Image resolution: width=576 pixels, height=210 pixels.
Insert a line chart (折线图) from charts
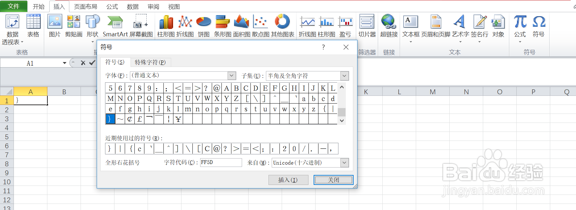pos(185,26)
